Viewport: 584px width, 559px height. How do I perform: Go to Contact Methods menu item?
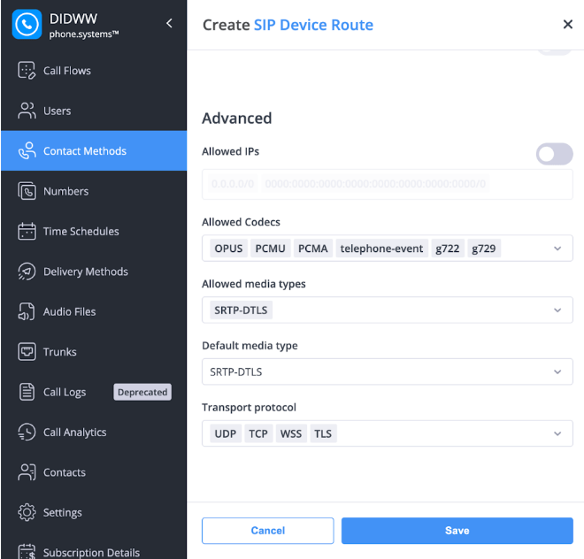point(85,151)
